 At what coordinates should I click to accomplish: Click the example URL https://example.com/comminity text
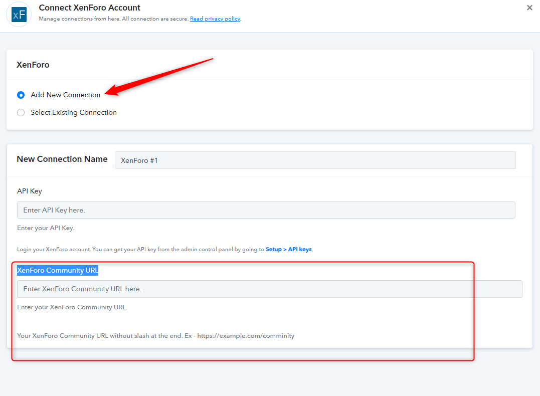pos(246,336)
